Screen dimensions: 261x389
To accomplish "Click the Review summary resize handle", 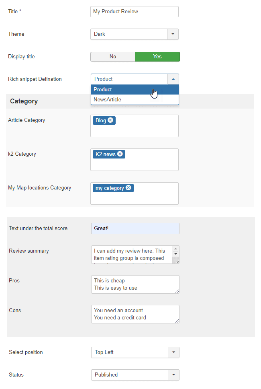I will tap(176, 261).
